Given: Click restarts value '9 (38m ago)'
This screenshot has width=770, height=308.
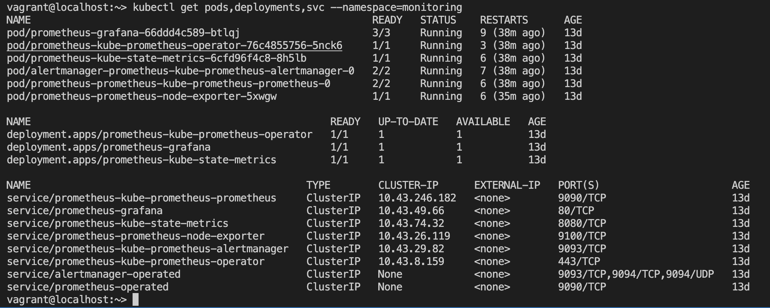Looking at the screenshot, I should 513,33.
